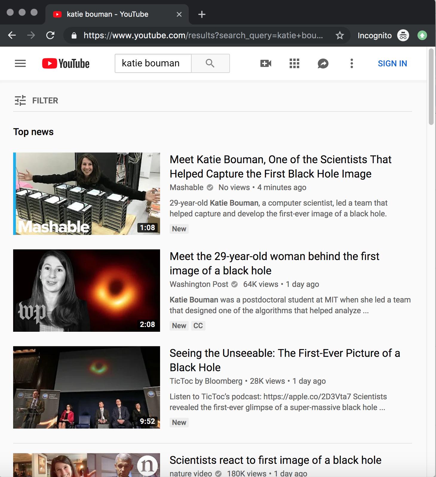Click the lock site info icon
Image resolution: width=436 pixels, height=477 pixels.
coord(74,36)
